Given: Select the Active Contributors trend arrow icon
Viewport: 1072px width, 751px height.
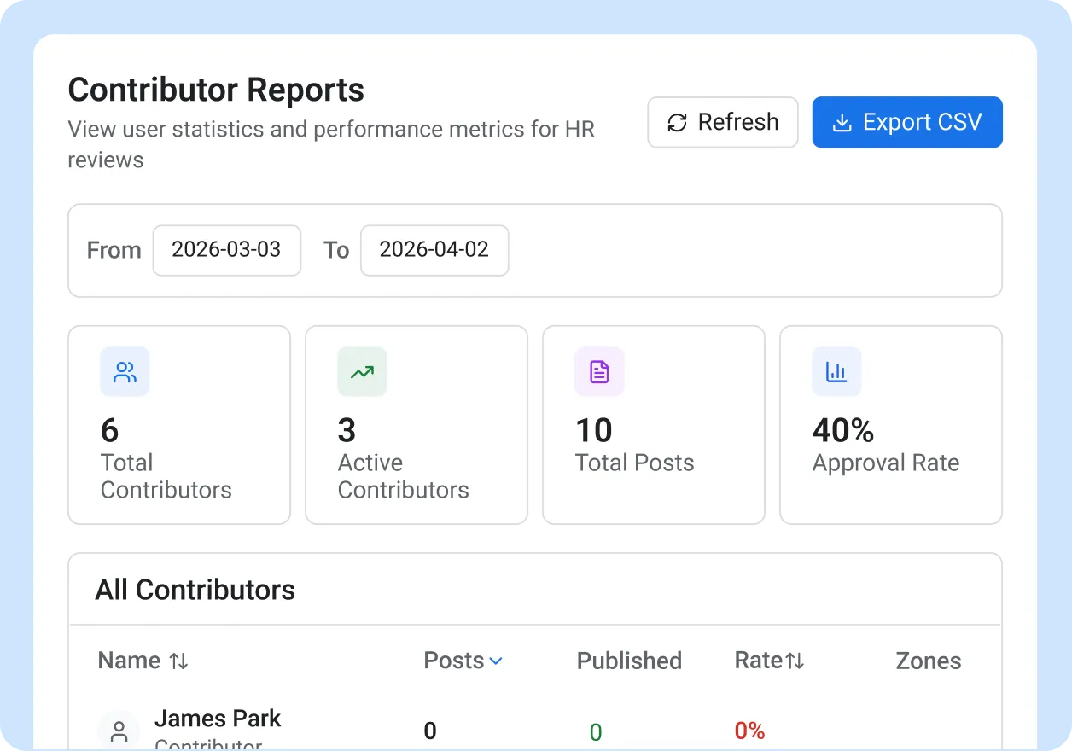Looking at the screenshot, I should click(x=362, y=371).
